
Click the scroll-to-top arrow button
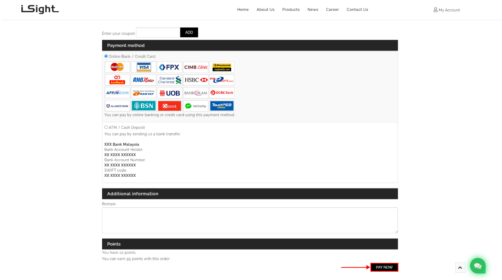pos(460,267)
